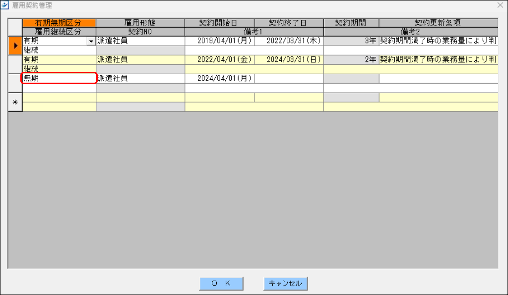This screenshot has height=295, width=508.
Task: Select the 無期 cell
Action: [59, 78]
